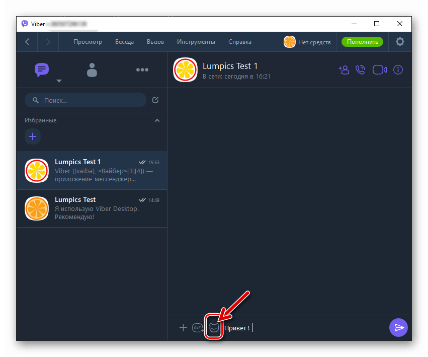This screenshot has height=357, width=428.
Task: Click the Lumpics Test 1 header name
Action: (x=230, y=66)
